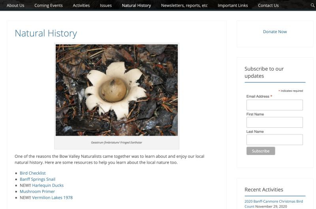Open the Natural History menu item
Image resolution: width=316 pixels, height=209 pixels.
[x=136, y=6]
